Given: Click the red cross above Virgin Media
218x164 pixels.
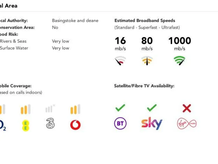Looking at the screenshot, I should click(x=187, y=108).
